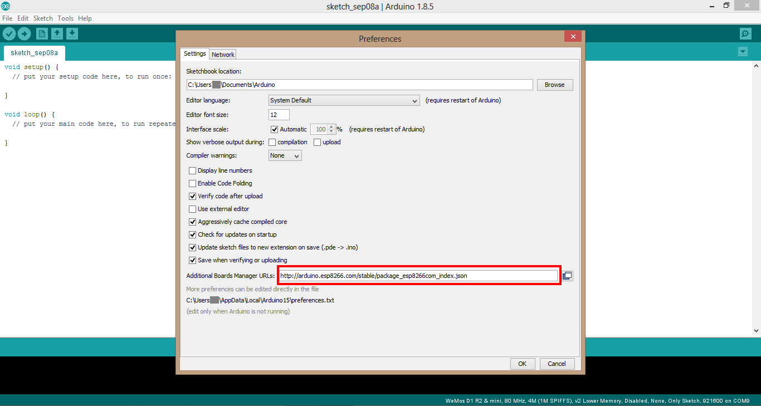Toggle Automatic interface scale checkbox

(274, 129)
